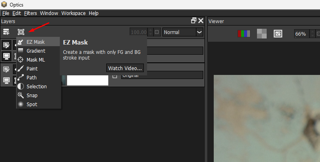This screenshot has width=320, height=162.
Task: Click the edit filter icon on first layer
Action: coord(6,45)
